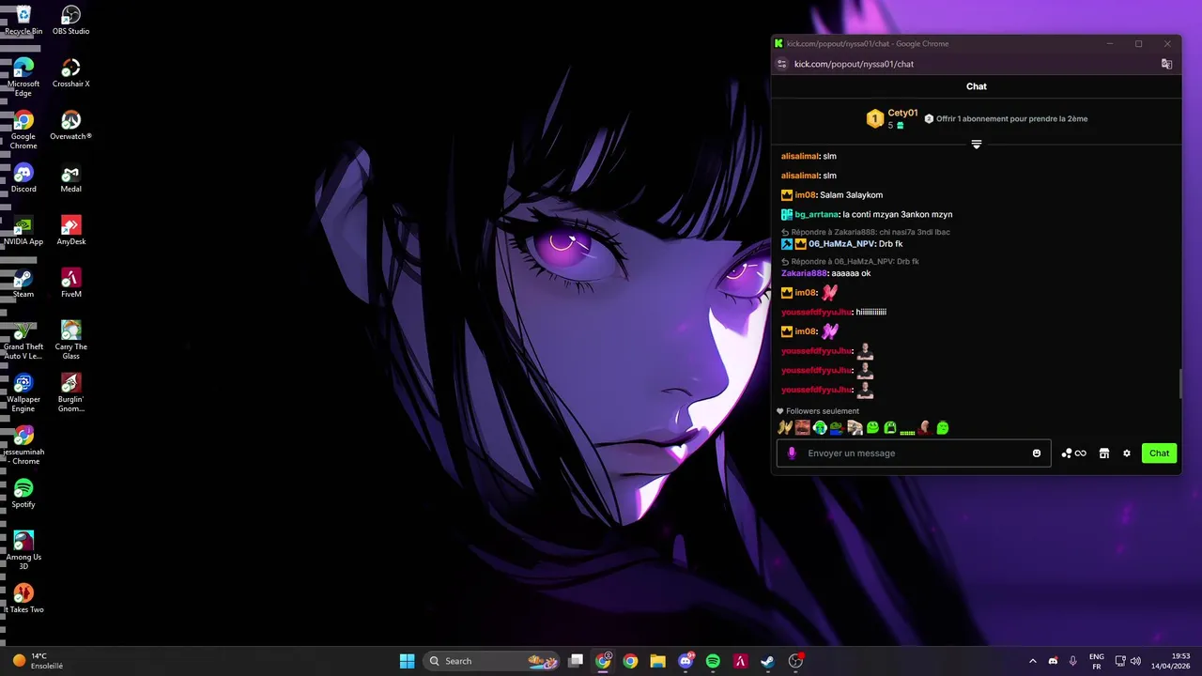Open the channel points infinity icon
This screenshot has height=676, width=1202.
(1073, 453)
